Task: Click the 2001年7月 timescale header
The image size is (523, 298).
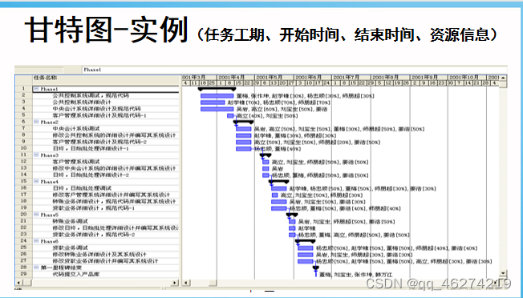Action: pyautogui.click(x=351, y=77)
